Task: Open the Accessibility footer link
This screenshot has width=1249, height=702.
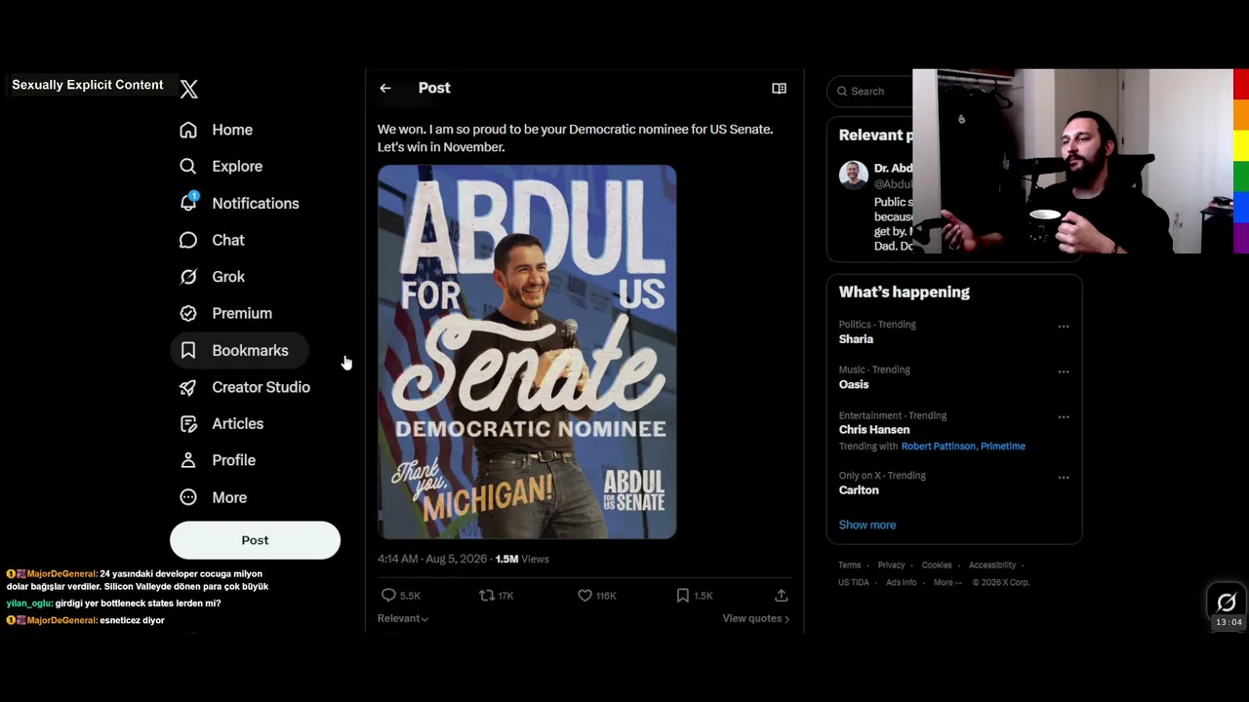Action: click(992, 565)
